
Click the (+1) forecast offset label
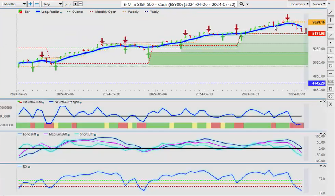[67, 4]
